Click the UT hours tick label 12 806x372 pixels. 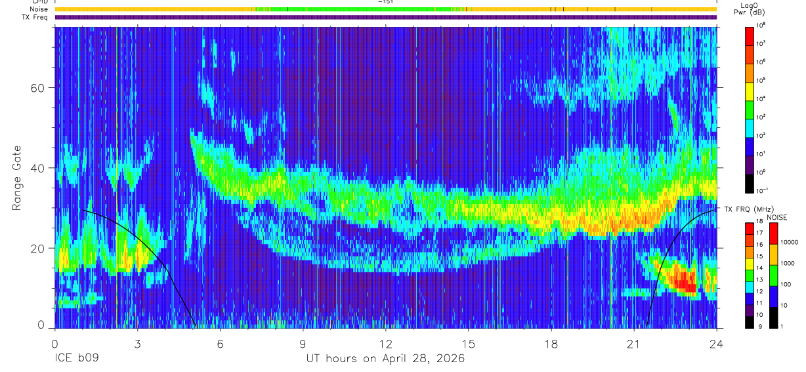[386, 344]
